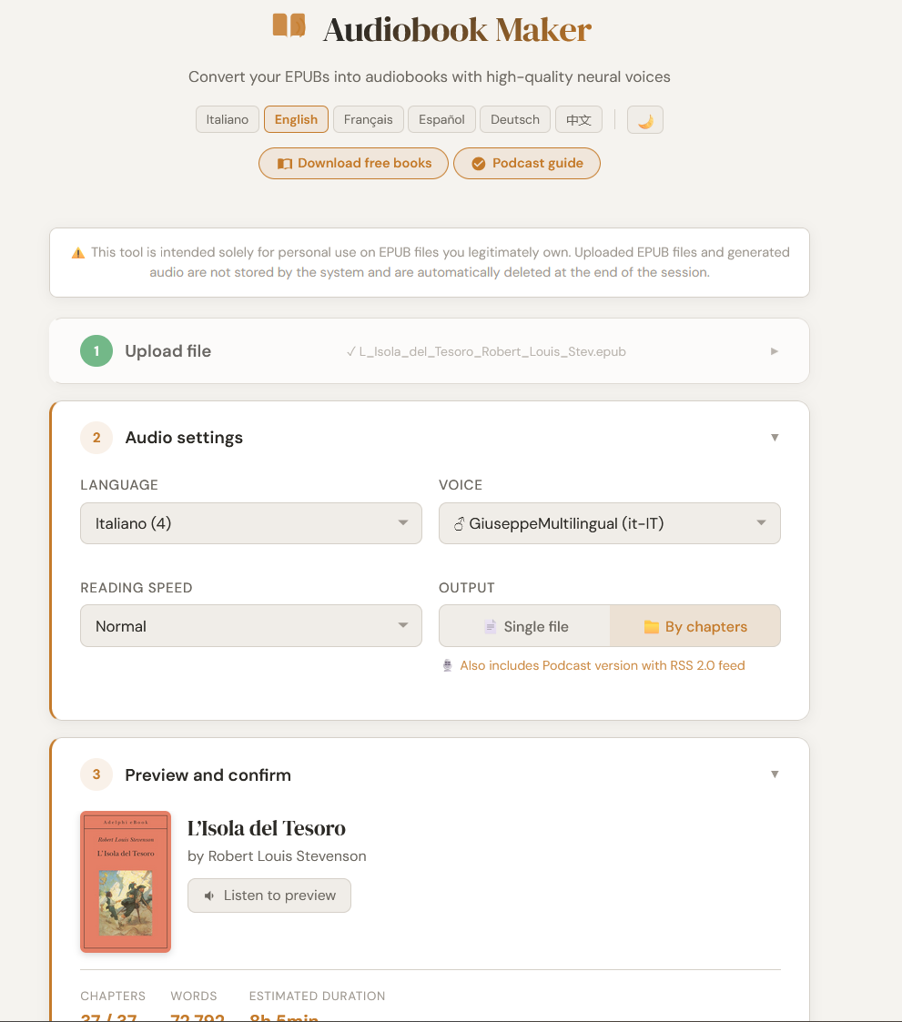This screenshot has height=1022, width=902.
Task: Click the warning triangle in the notice box
Action: 78,252
